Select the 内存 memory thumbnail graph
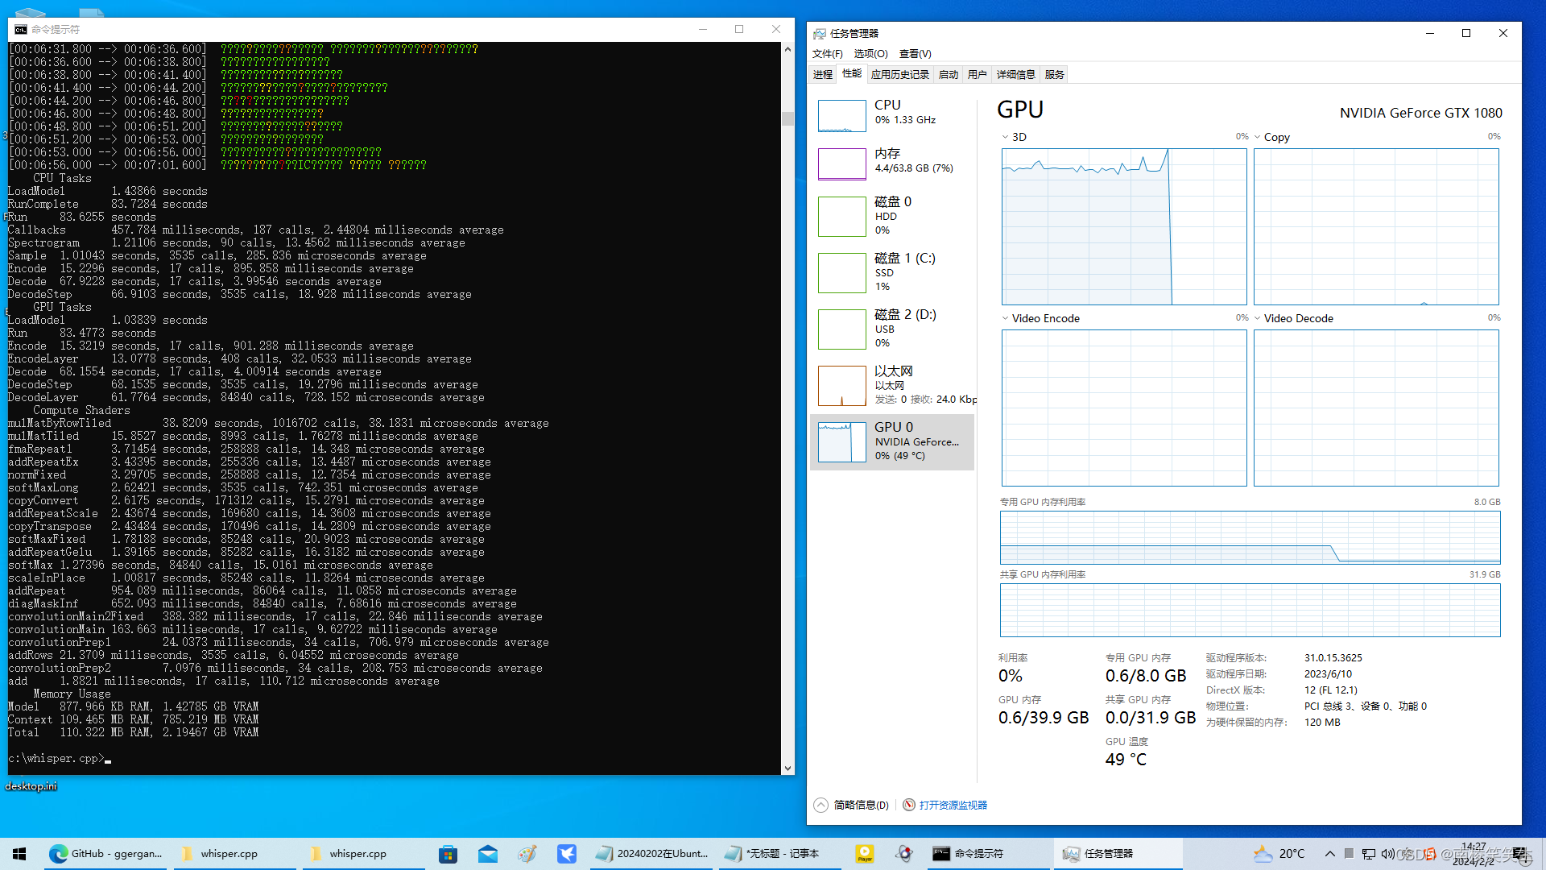This screenshot has width=1546, height=870. point(841,164)
